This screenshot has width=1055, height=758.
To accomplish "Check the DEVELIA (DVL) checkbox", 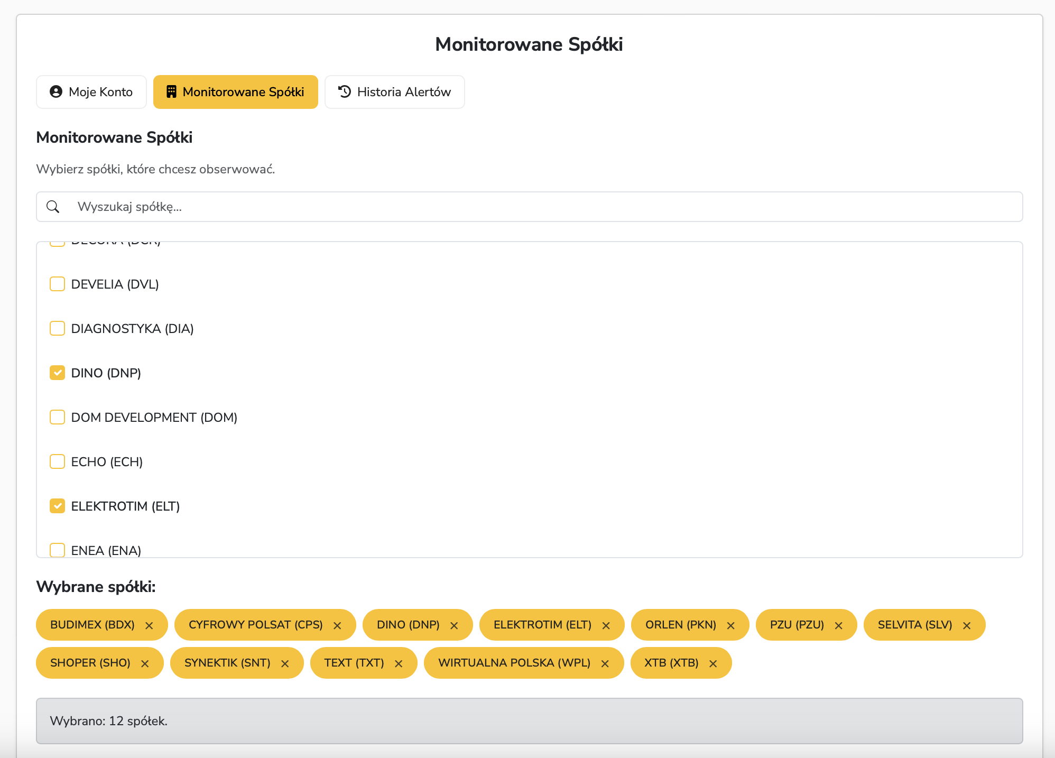I will point(57,284).
